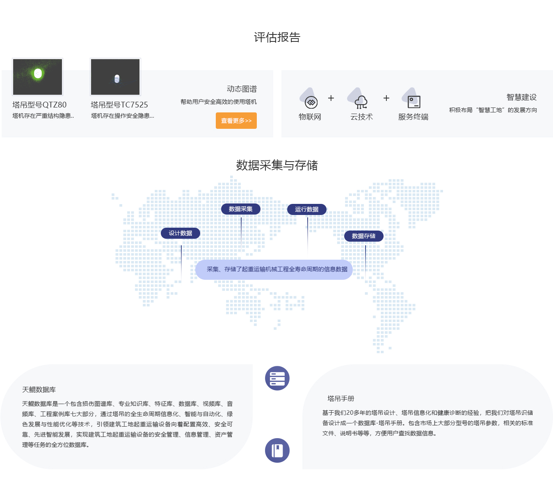Click the 塔吊手册 card heading
The height and width of the screenshot is (489, 553).
[341, 398]
